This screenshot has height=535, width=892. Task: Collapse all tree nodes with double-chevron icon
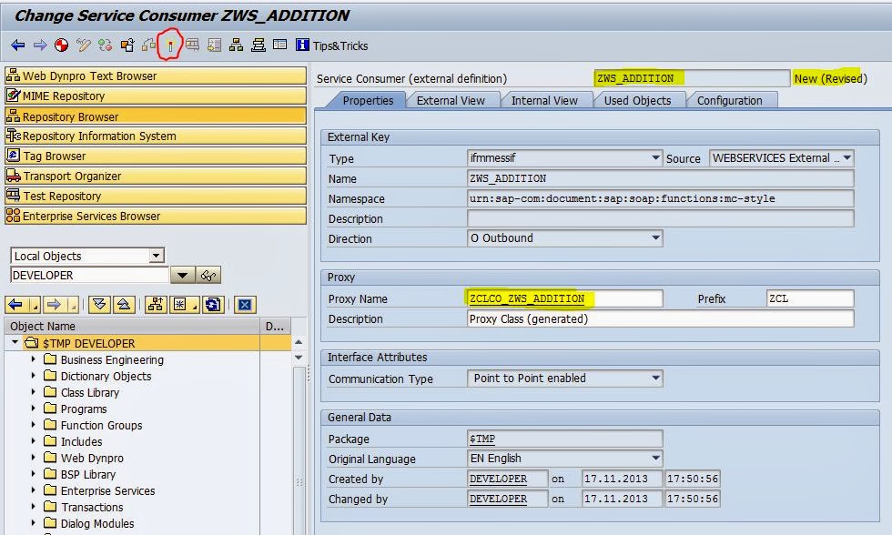coord(99,303)
